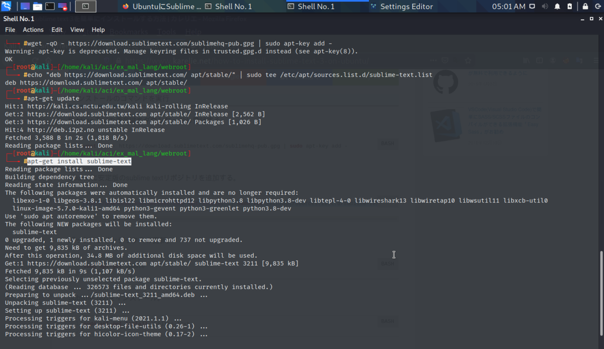Click the Get:3 Packages [1,026 B] line
Screen dimensions: 604x349
(133, 122)
